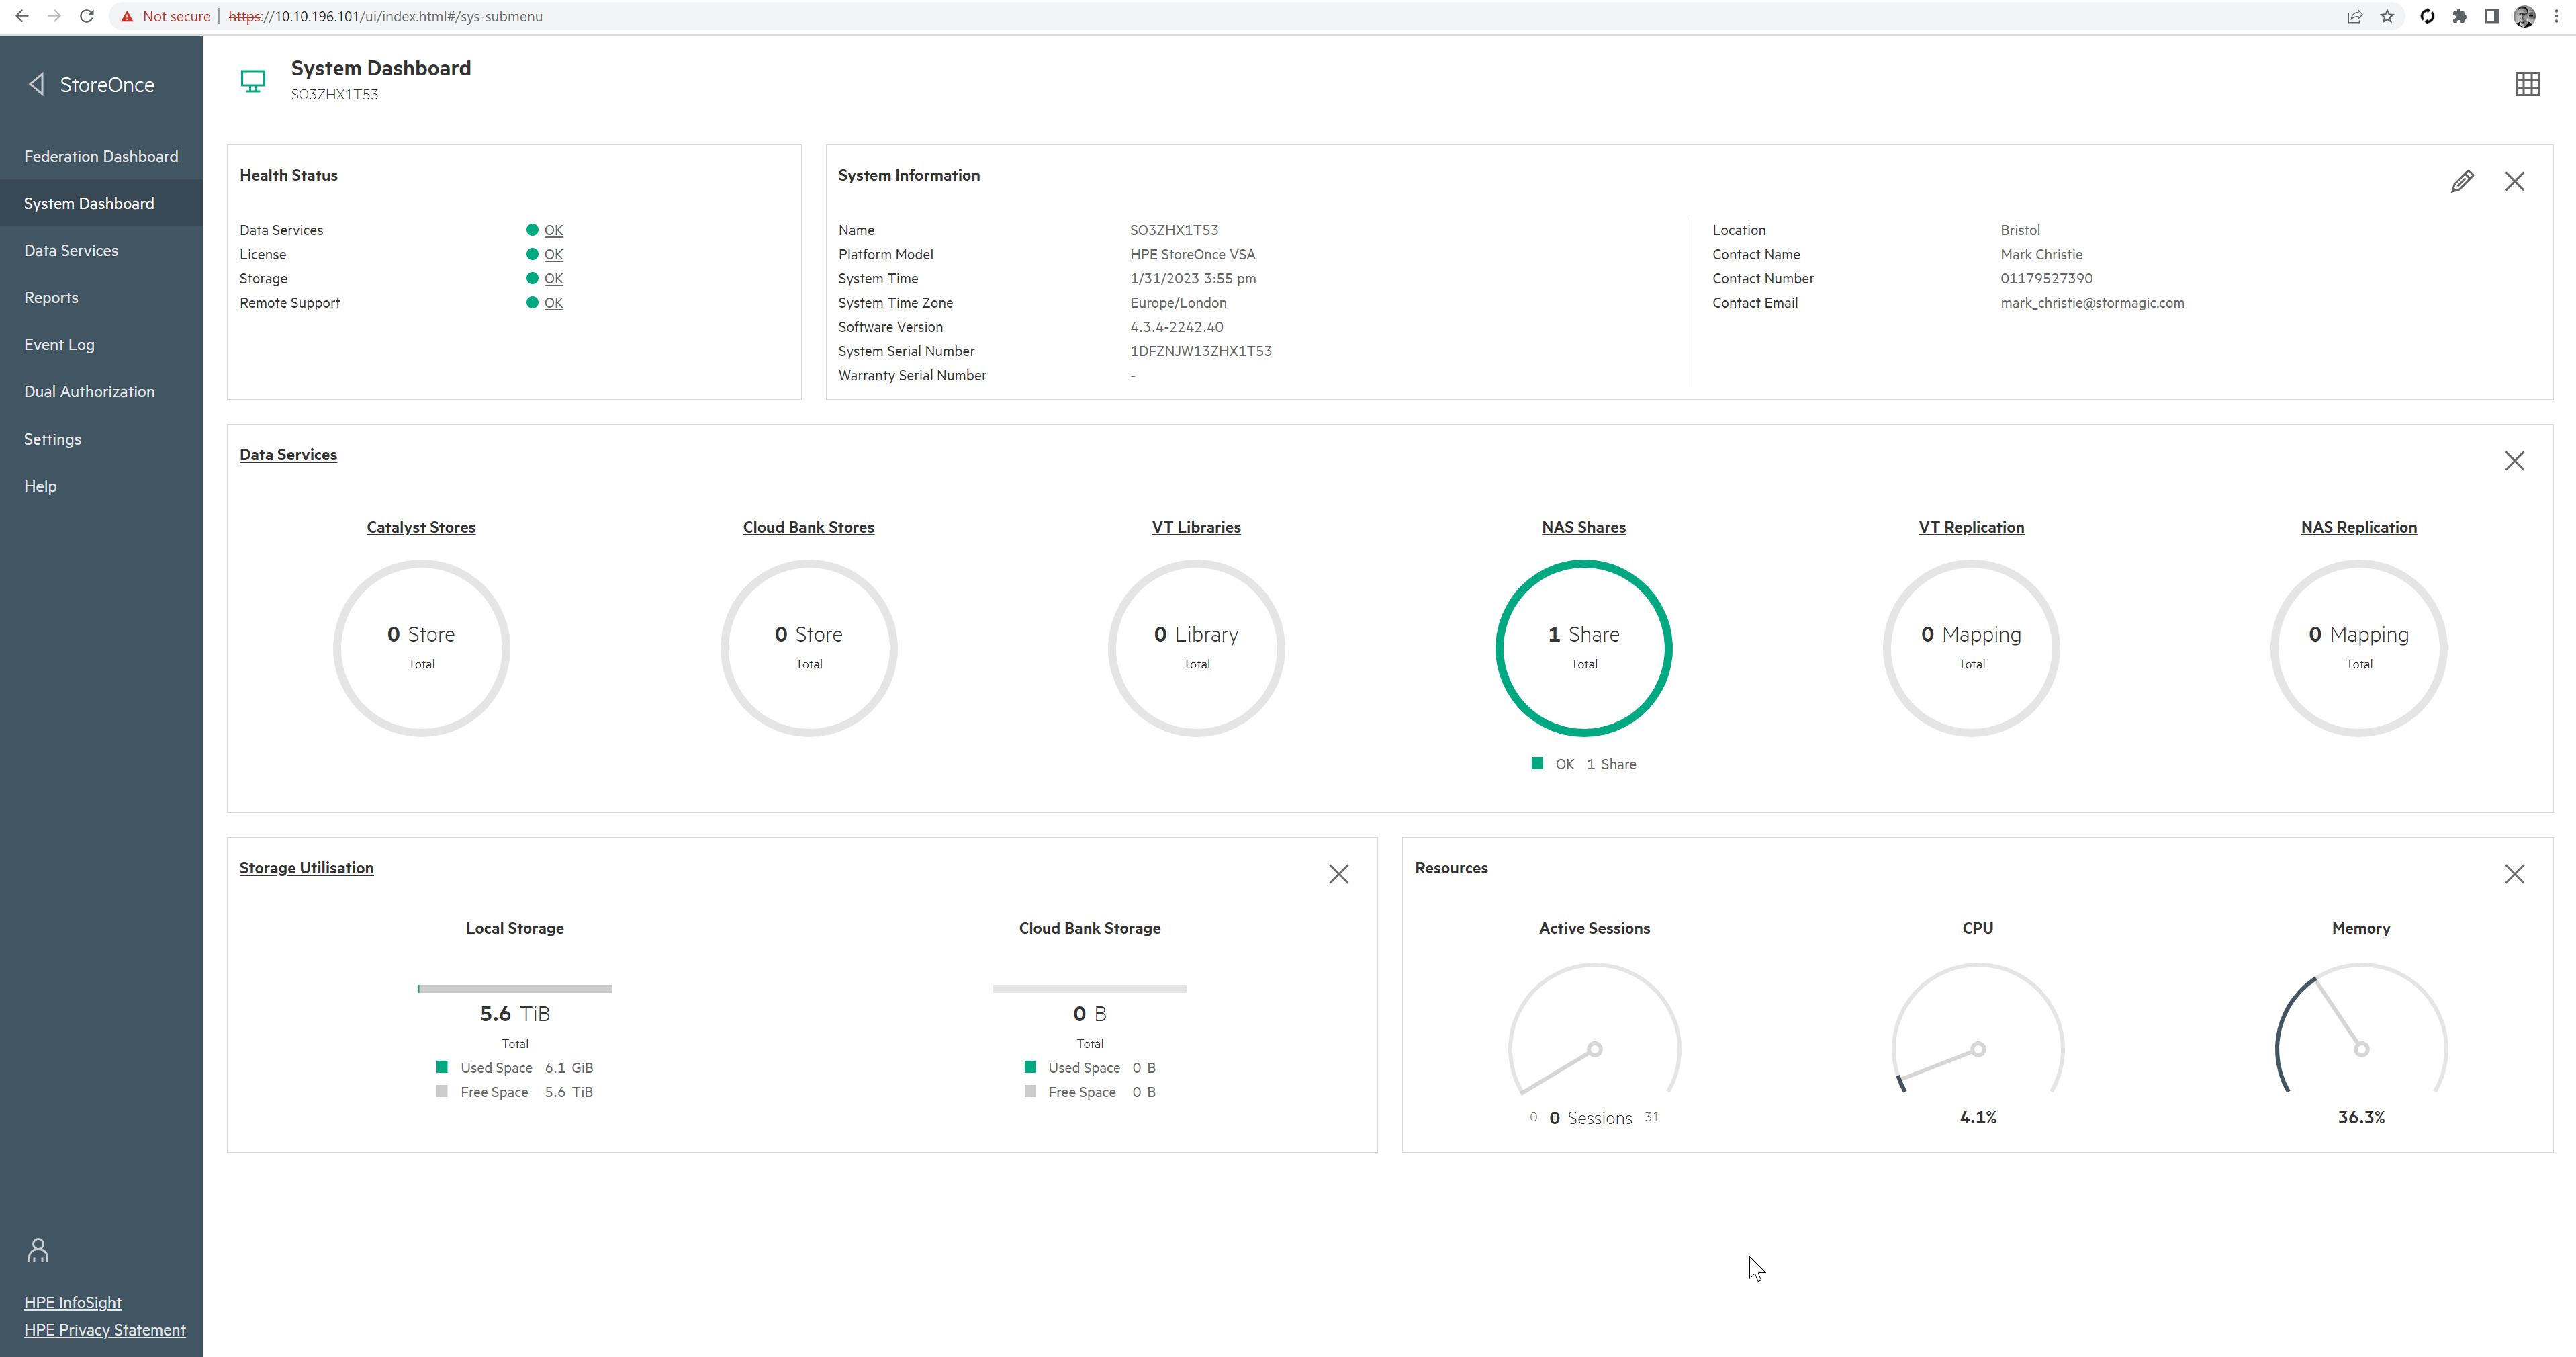
Task: Open the user profile icon in the sidebar
Action: [x=38, y=1250]
